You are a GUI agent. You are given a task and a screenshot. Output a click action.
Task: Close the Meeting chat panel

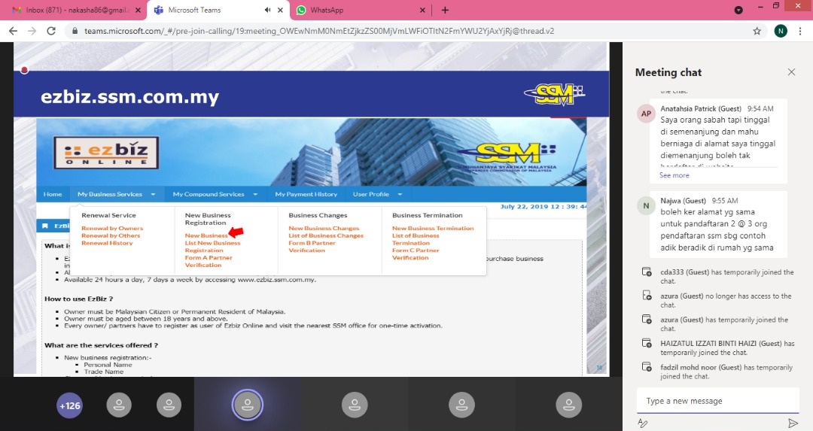[x=791, y=72]
